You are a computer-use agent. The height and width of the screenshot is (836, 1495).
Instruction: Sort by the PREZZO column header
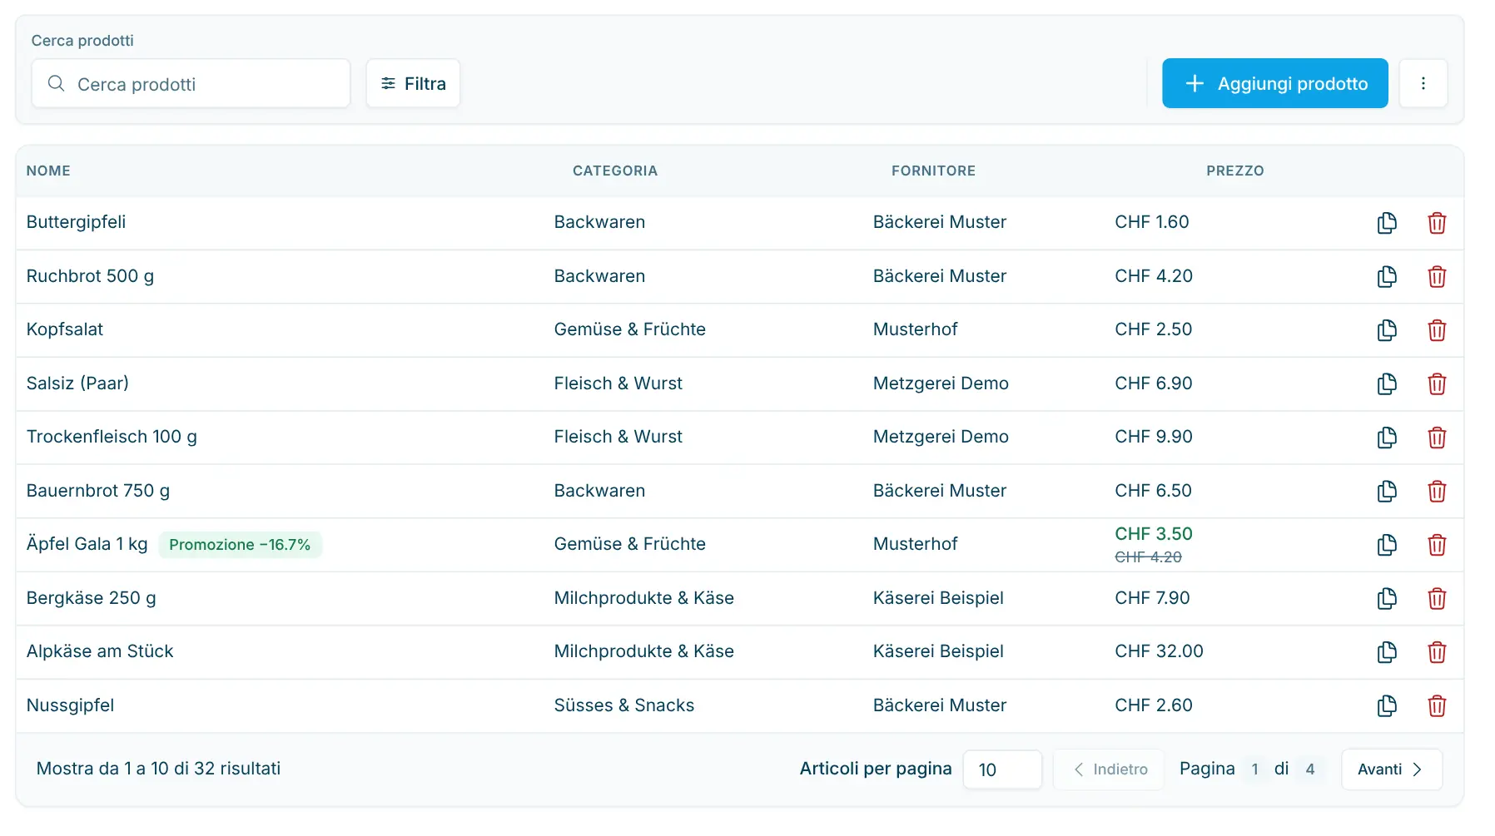click(x=1235, y=171)
